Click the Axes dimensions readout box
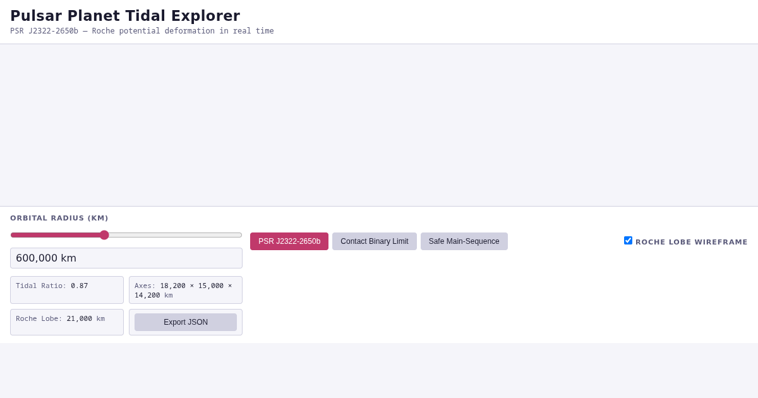Image resolution: width=758 pixels, height=398 pixels. pos(186,290)
